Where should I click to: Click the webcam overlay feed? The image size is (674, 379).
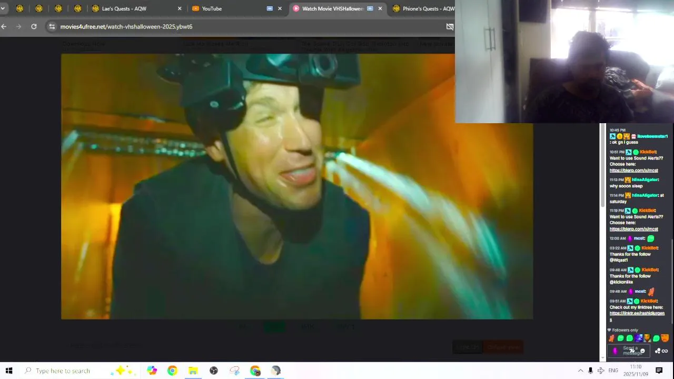564,62
